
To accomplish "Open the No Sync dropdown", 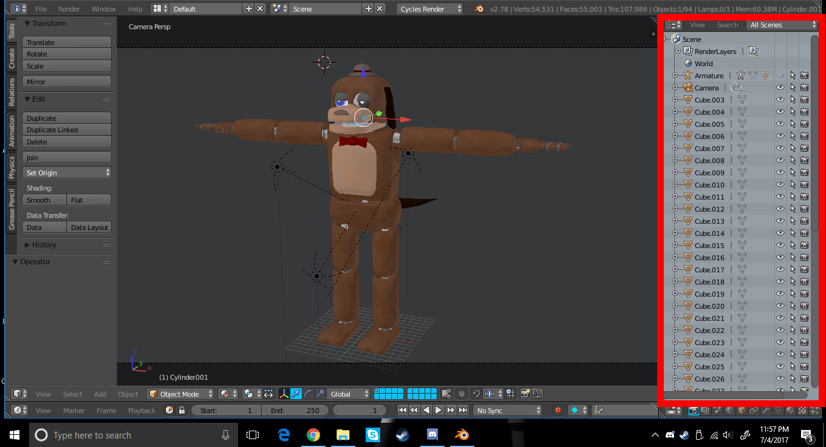I will tap(508, 410).
